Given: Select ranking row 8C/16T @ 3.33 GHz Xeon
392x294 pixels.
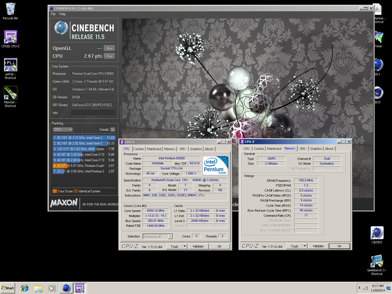Looking at the screenshot, I should pos(84,138).
